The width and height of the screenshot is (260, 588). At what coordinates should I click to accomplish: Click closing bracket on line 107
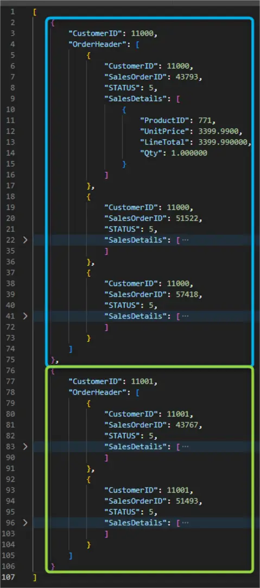34,577
